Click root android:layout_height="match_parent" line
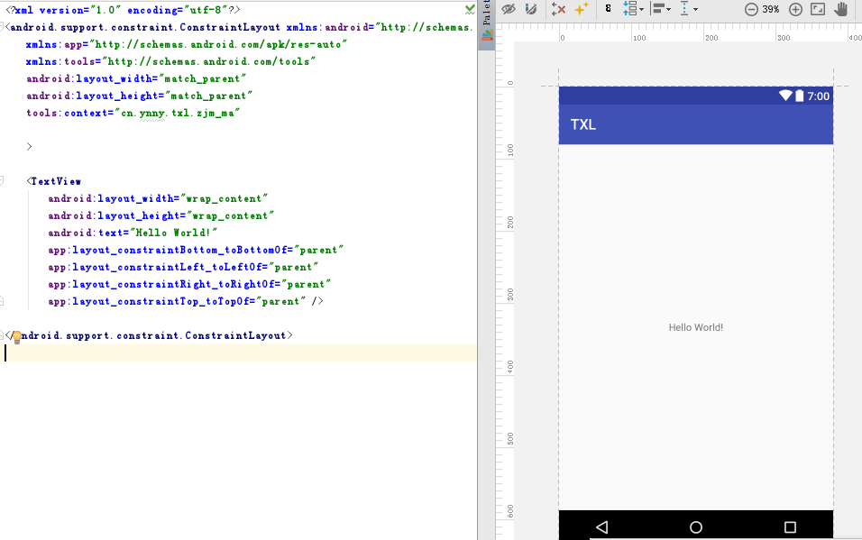 tap(139, 96)
